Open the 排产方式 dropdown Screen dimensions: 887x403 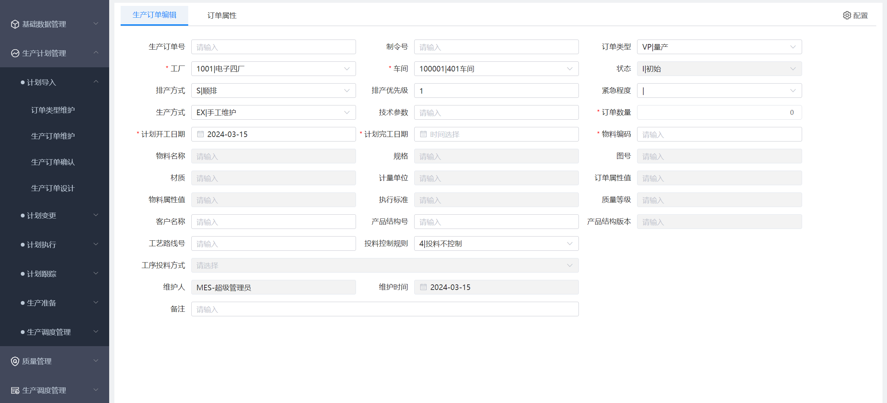point(273,91)
